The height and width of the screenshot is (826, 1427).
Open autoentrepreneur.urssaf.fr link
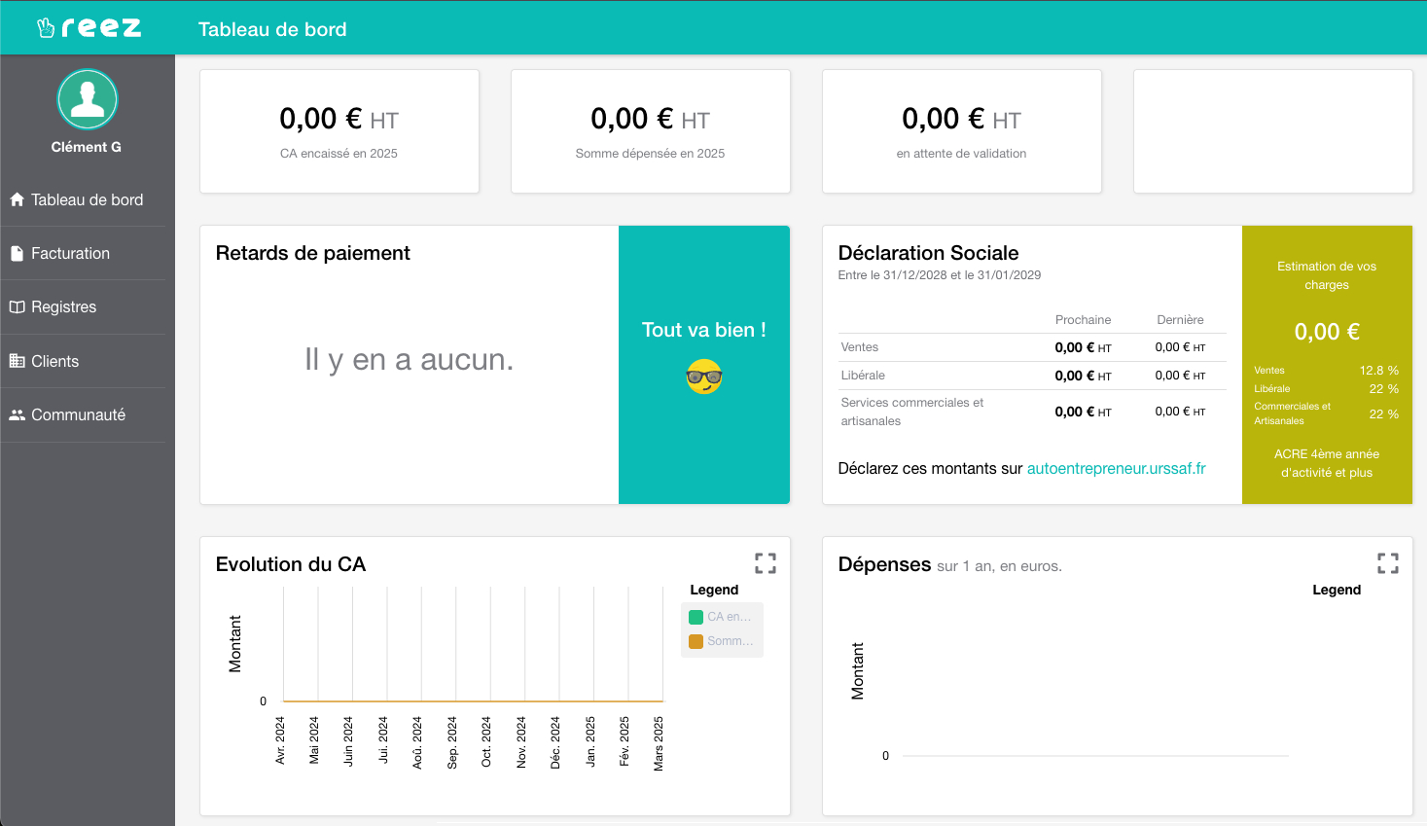tap(1116, 468)
